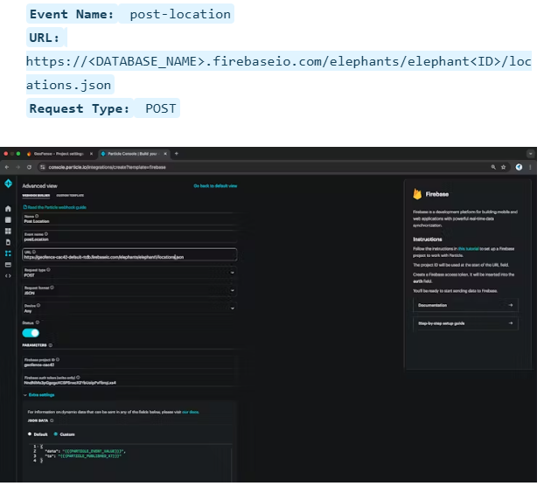Open the Step-by-step setup guide
Image resolution: width=544 pixels, height=486 pixels.
(465, 323)
